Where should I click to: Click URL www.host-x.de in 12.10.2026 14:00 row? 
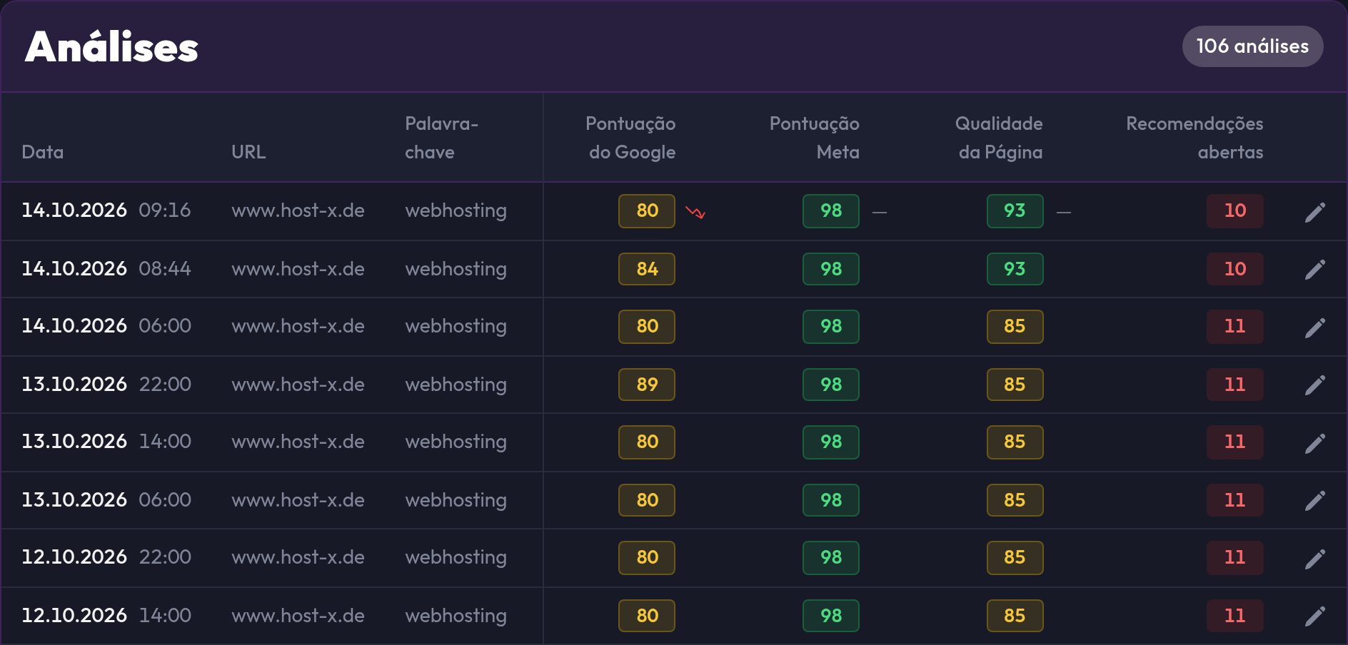[x=298, y=616]
